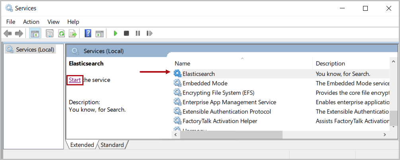The width and height of the screenshot is (400, 160).
Task: Click the Back arrow in toolbar
Action: tap(8, 33)
